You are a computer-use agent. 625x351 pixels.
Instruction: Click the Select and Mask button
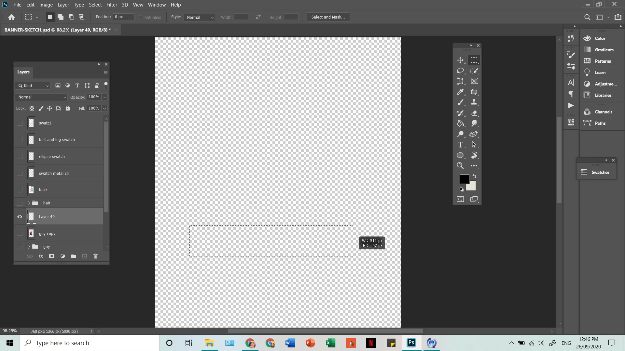328,17
